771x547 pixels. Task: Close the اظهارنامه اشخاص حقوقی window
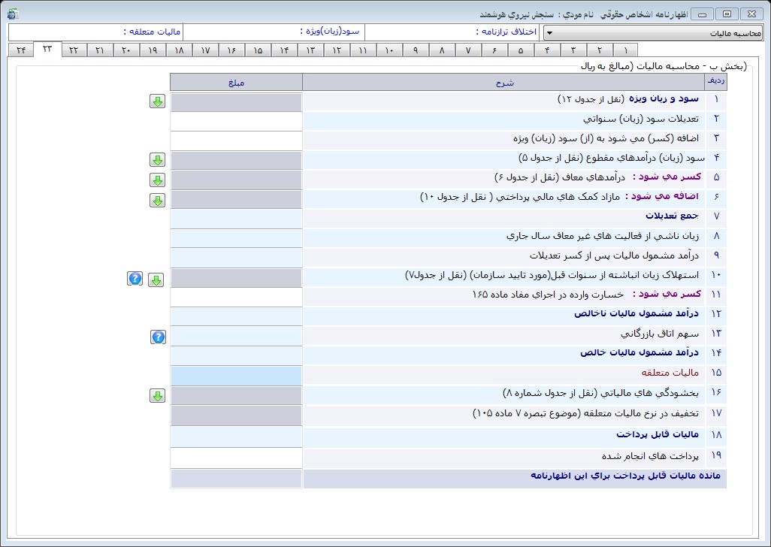(x=751, y=14)
